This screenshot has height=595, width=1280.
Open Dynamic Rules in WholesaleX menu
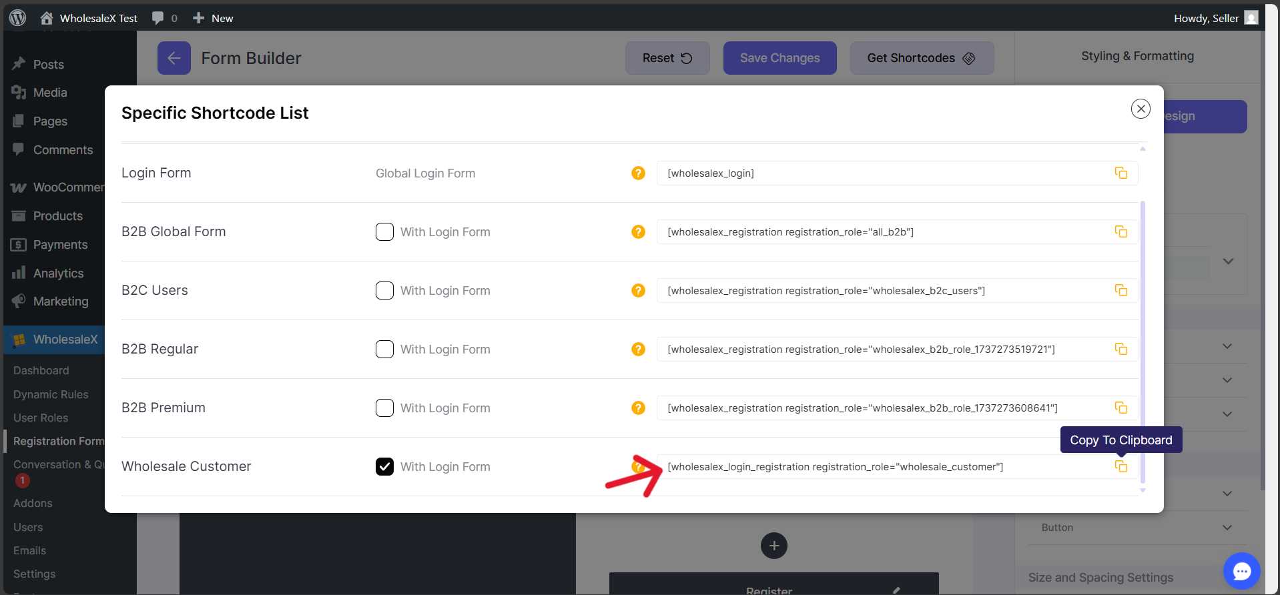coord(51,394)
